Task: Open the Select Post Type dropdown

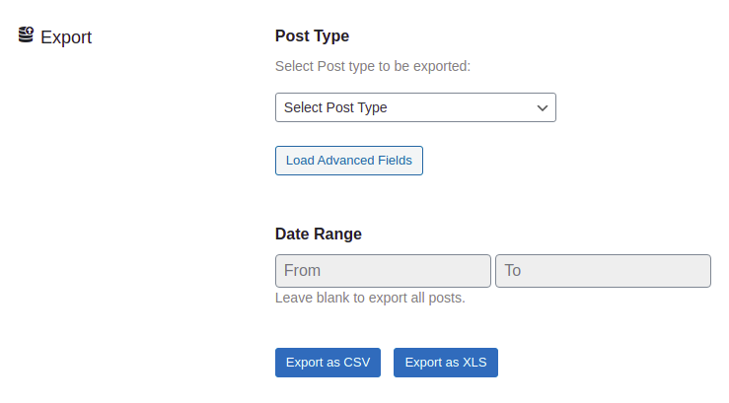Action: click(415, 107)
